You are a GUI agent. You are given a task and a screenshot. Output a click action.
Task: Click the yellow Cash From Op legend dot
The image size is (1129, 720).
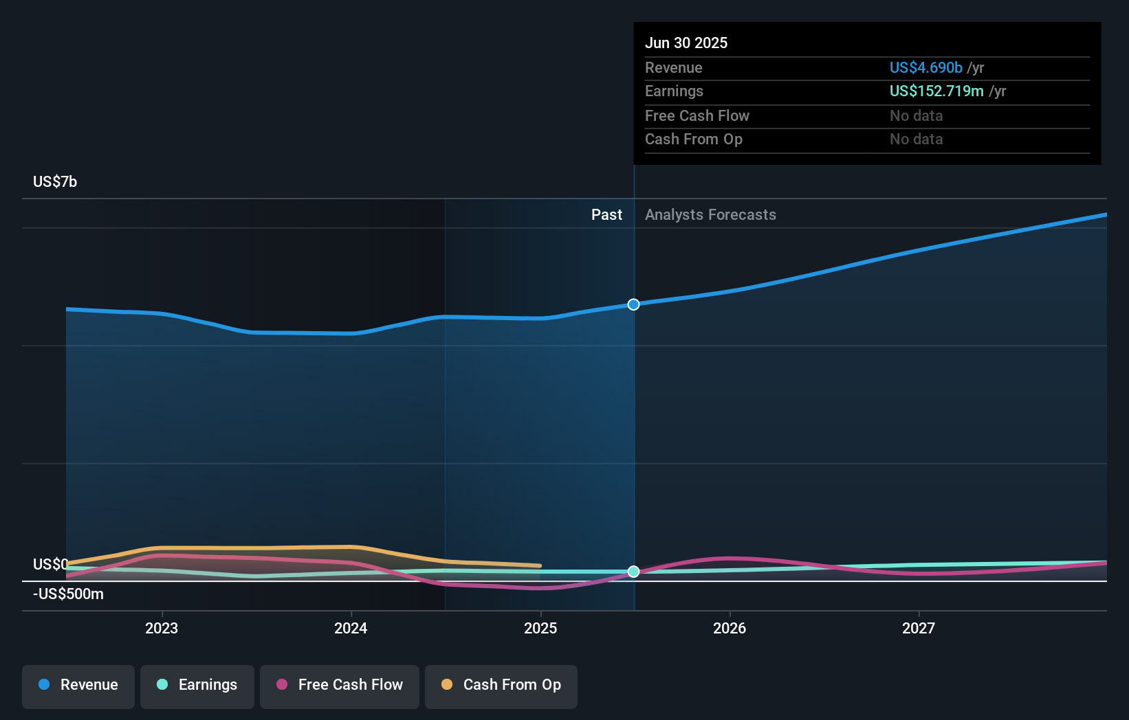pos(446,685)
